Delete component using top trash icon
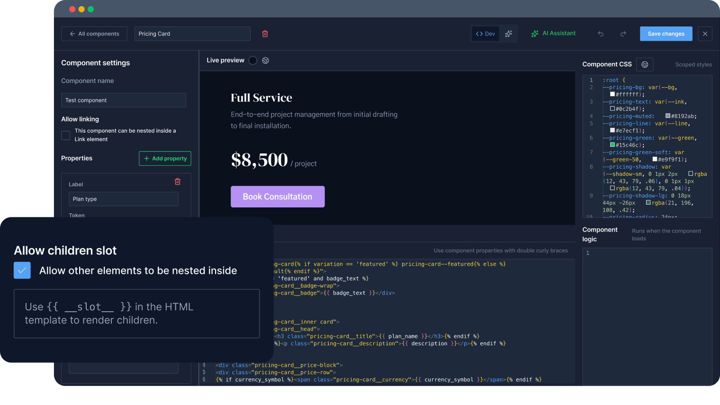720x405 pixels. tap(265, 34)
